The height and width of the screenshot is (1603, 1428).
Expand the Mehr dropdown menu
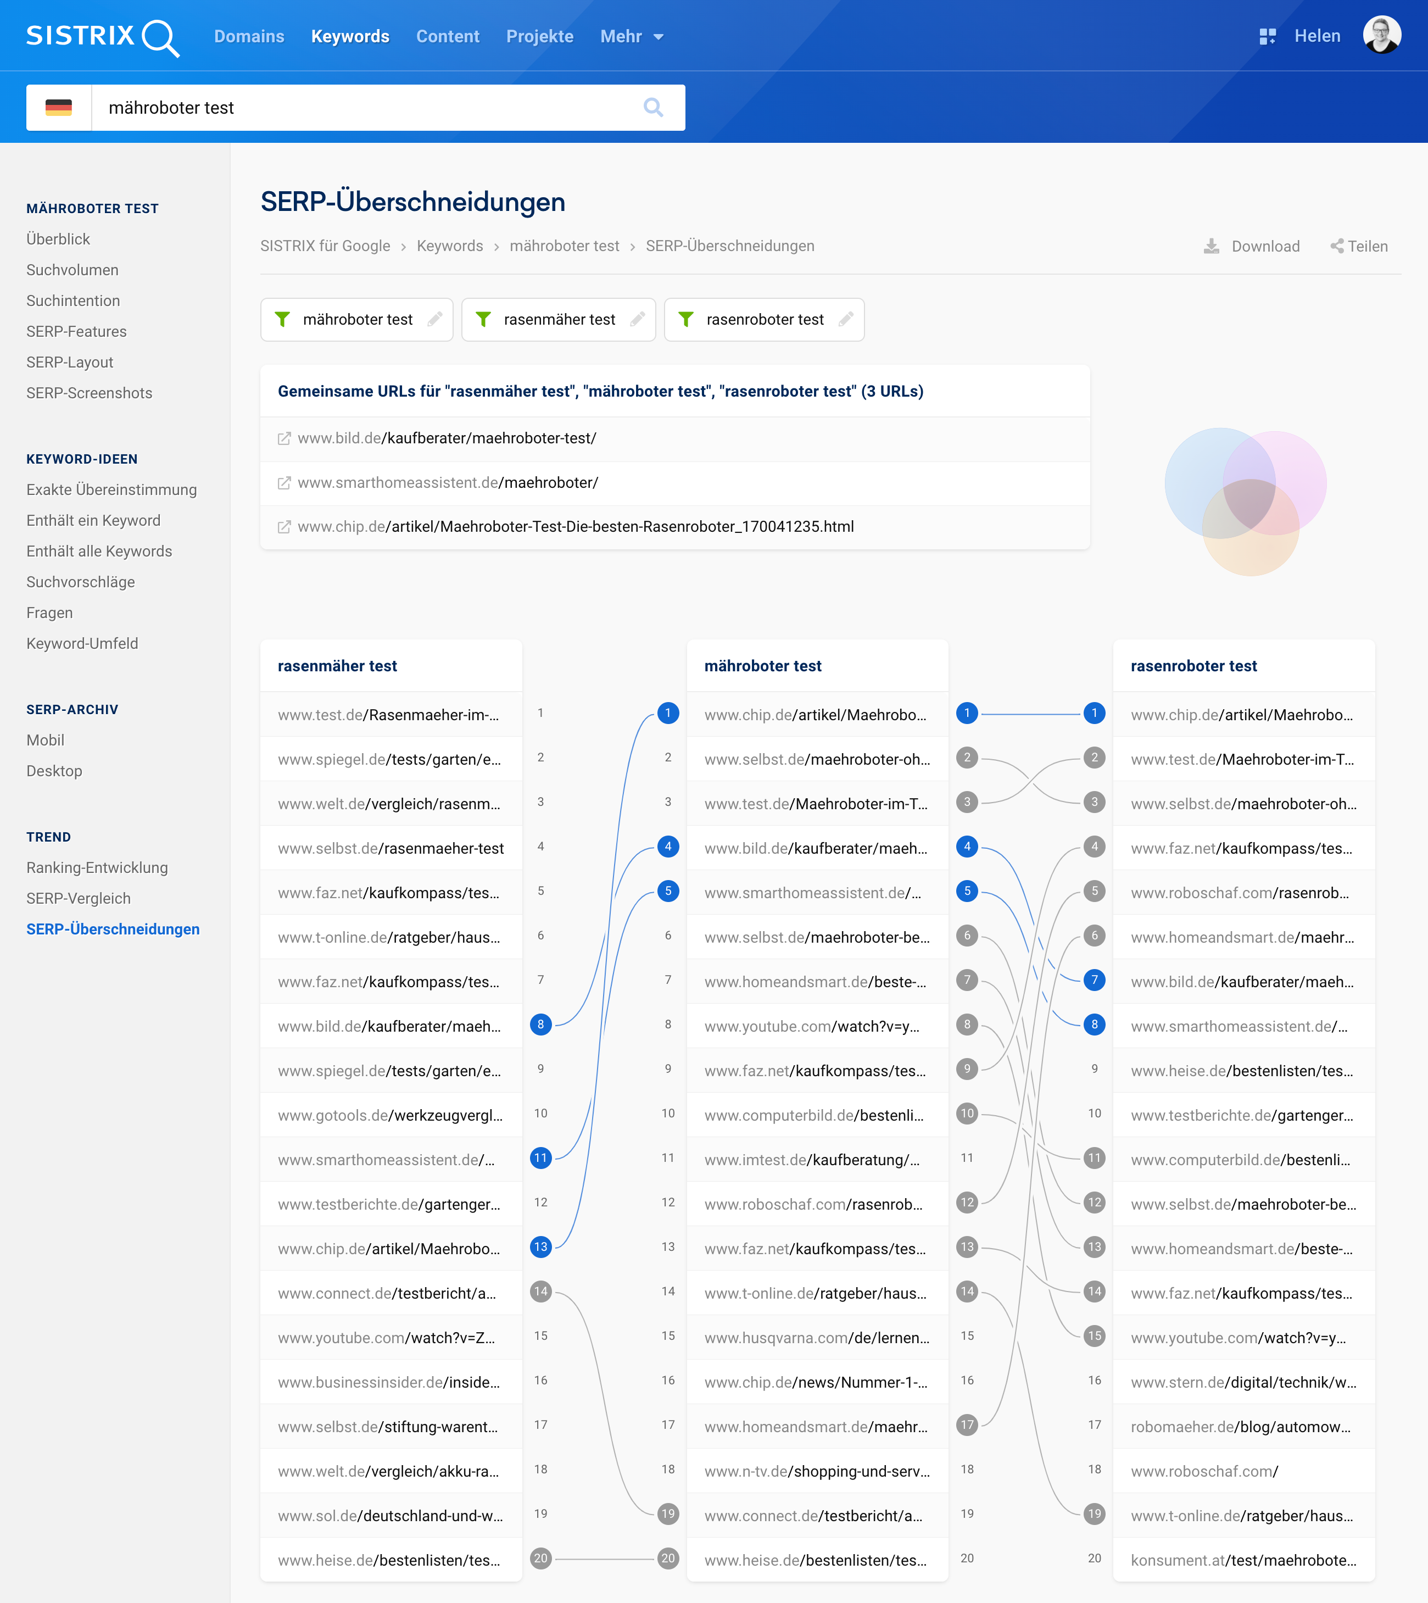click(x=632, y=37)
